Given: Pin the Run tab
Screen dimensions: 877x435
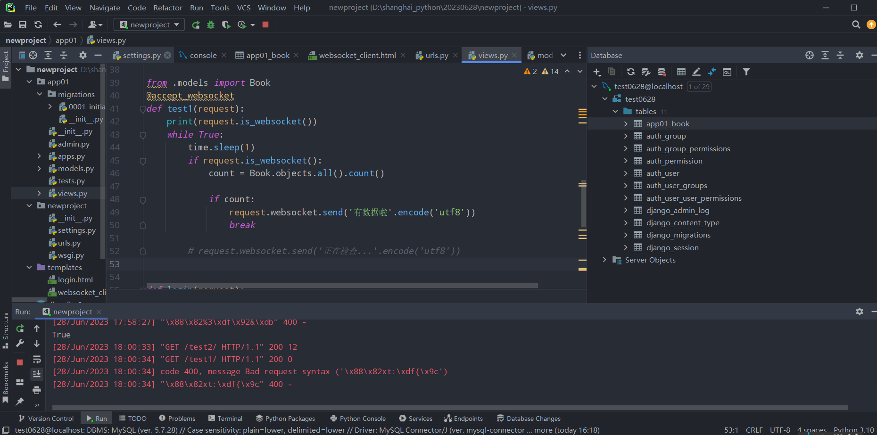Looking at the screenshot, I should (x=20, y=402).
